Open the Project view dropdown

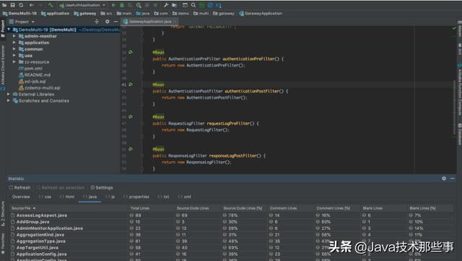22,22
